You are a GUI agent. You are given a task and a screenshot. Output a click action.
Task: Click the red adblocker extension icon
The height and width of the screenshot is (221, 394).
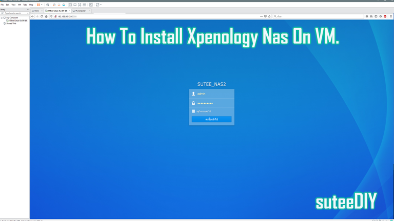(385, 16)
